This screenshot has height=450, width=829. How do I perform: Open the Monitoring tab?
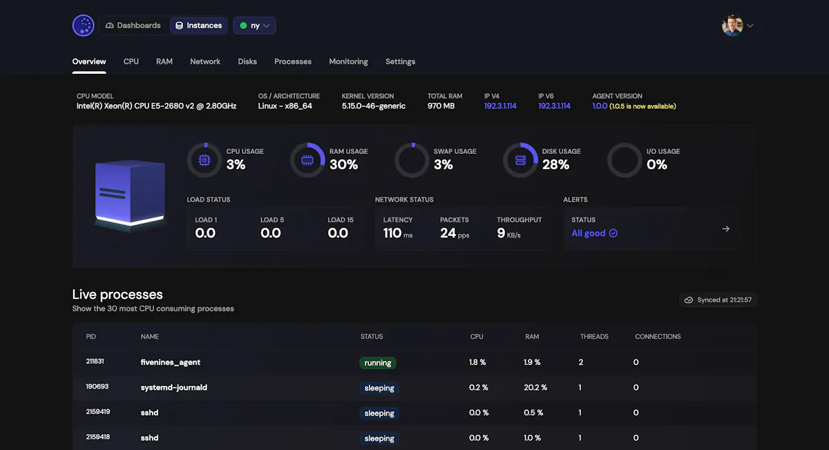(348, 61)
